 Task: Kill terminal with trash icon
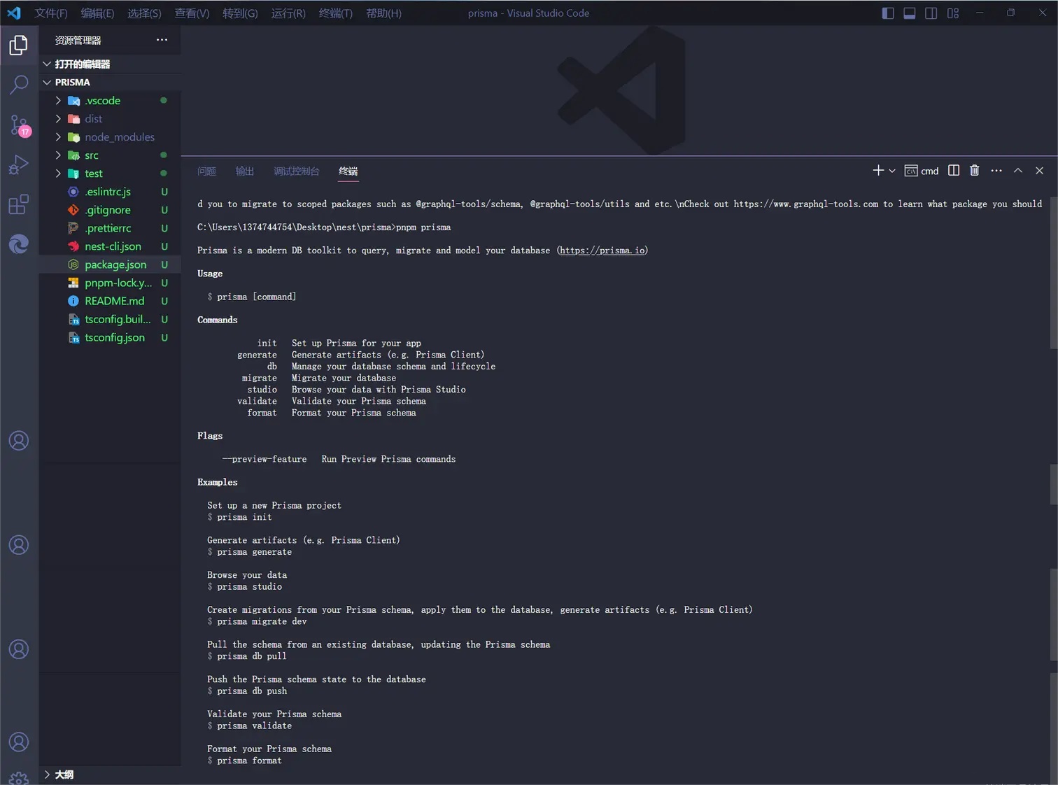974,171
